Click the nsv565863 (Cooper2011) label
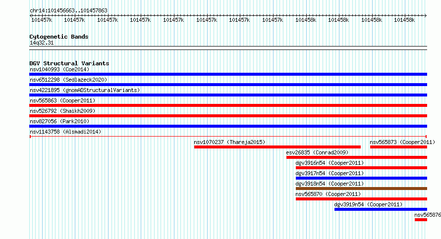Image resolution: width=441 pixels, height=239 pixels. click(x=62, y=100)
